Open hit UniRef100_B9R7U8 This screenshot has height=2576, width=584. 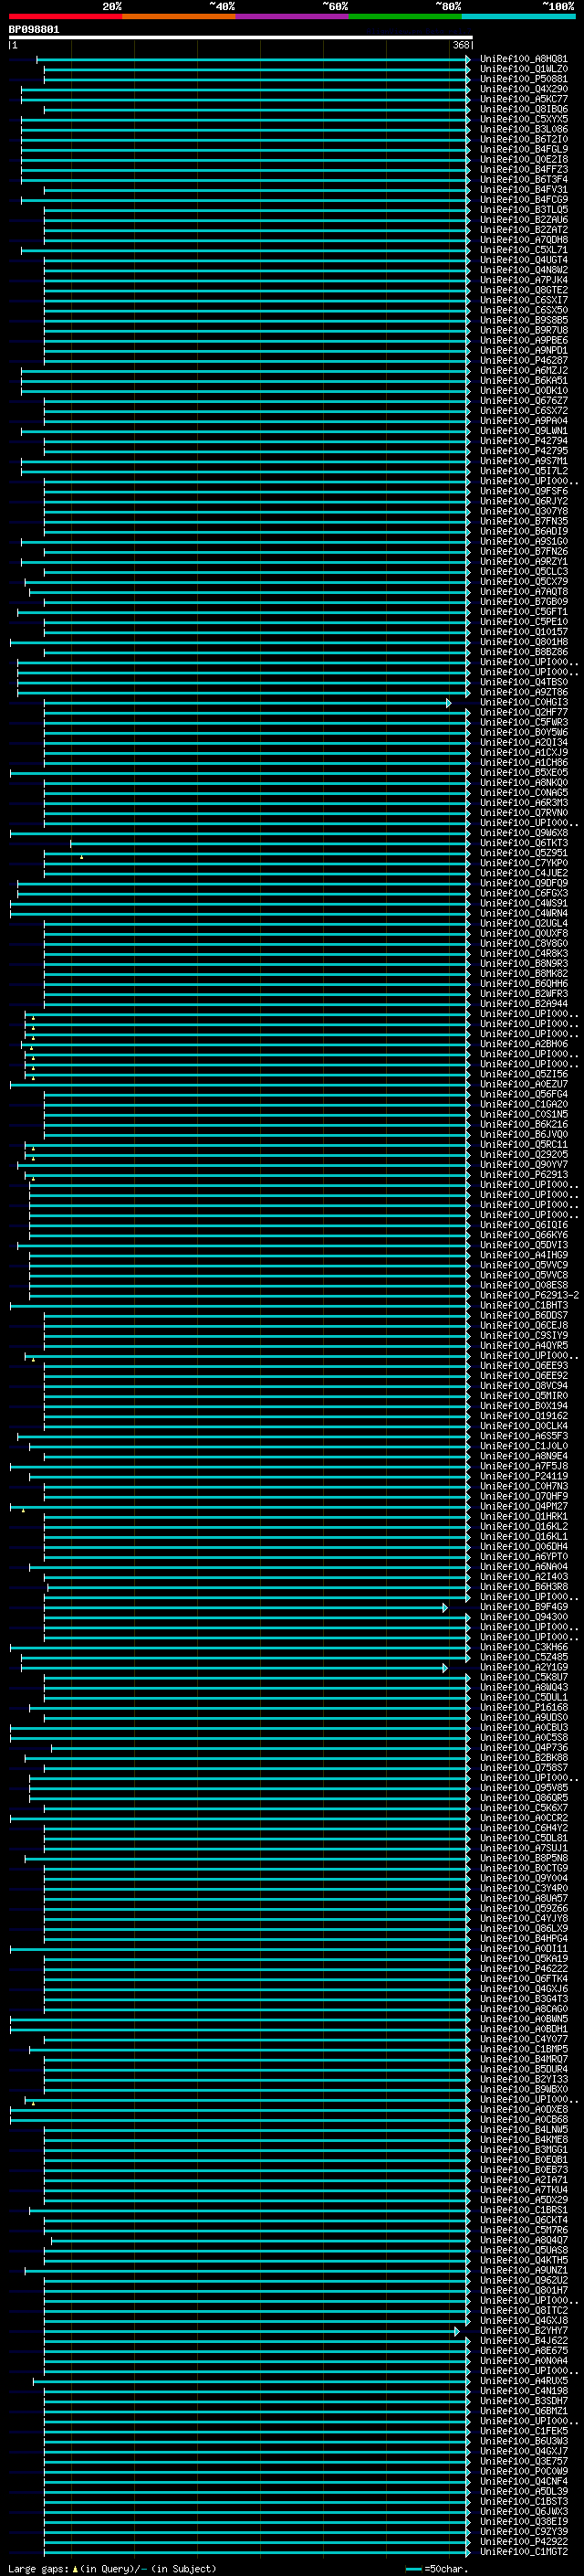[x=523, y=330]
